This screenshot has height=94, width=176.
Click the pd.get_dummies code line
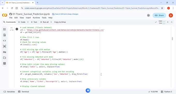coord(54,74)
